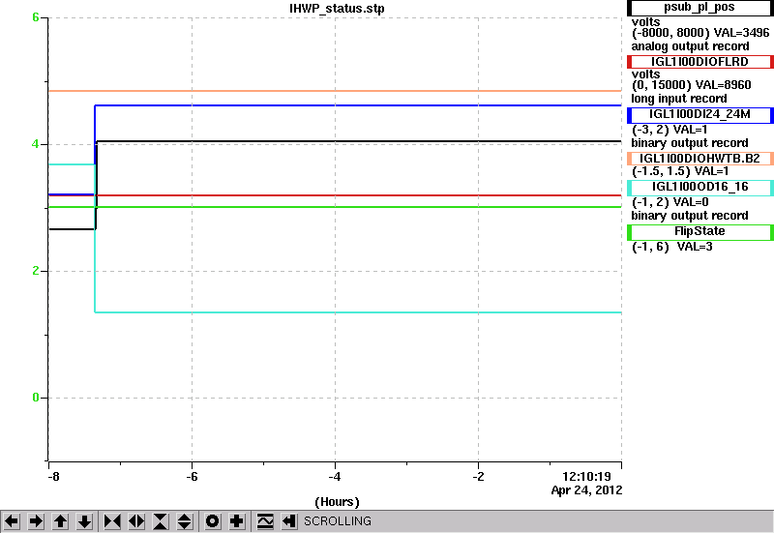
Task: Click the horizontal zoom-in bowtie icon
Action: [112, 521]
